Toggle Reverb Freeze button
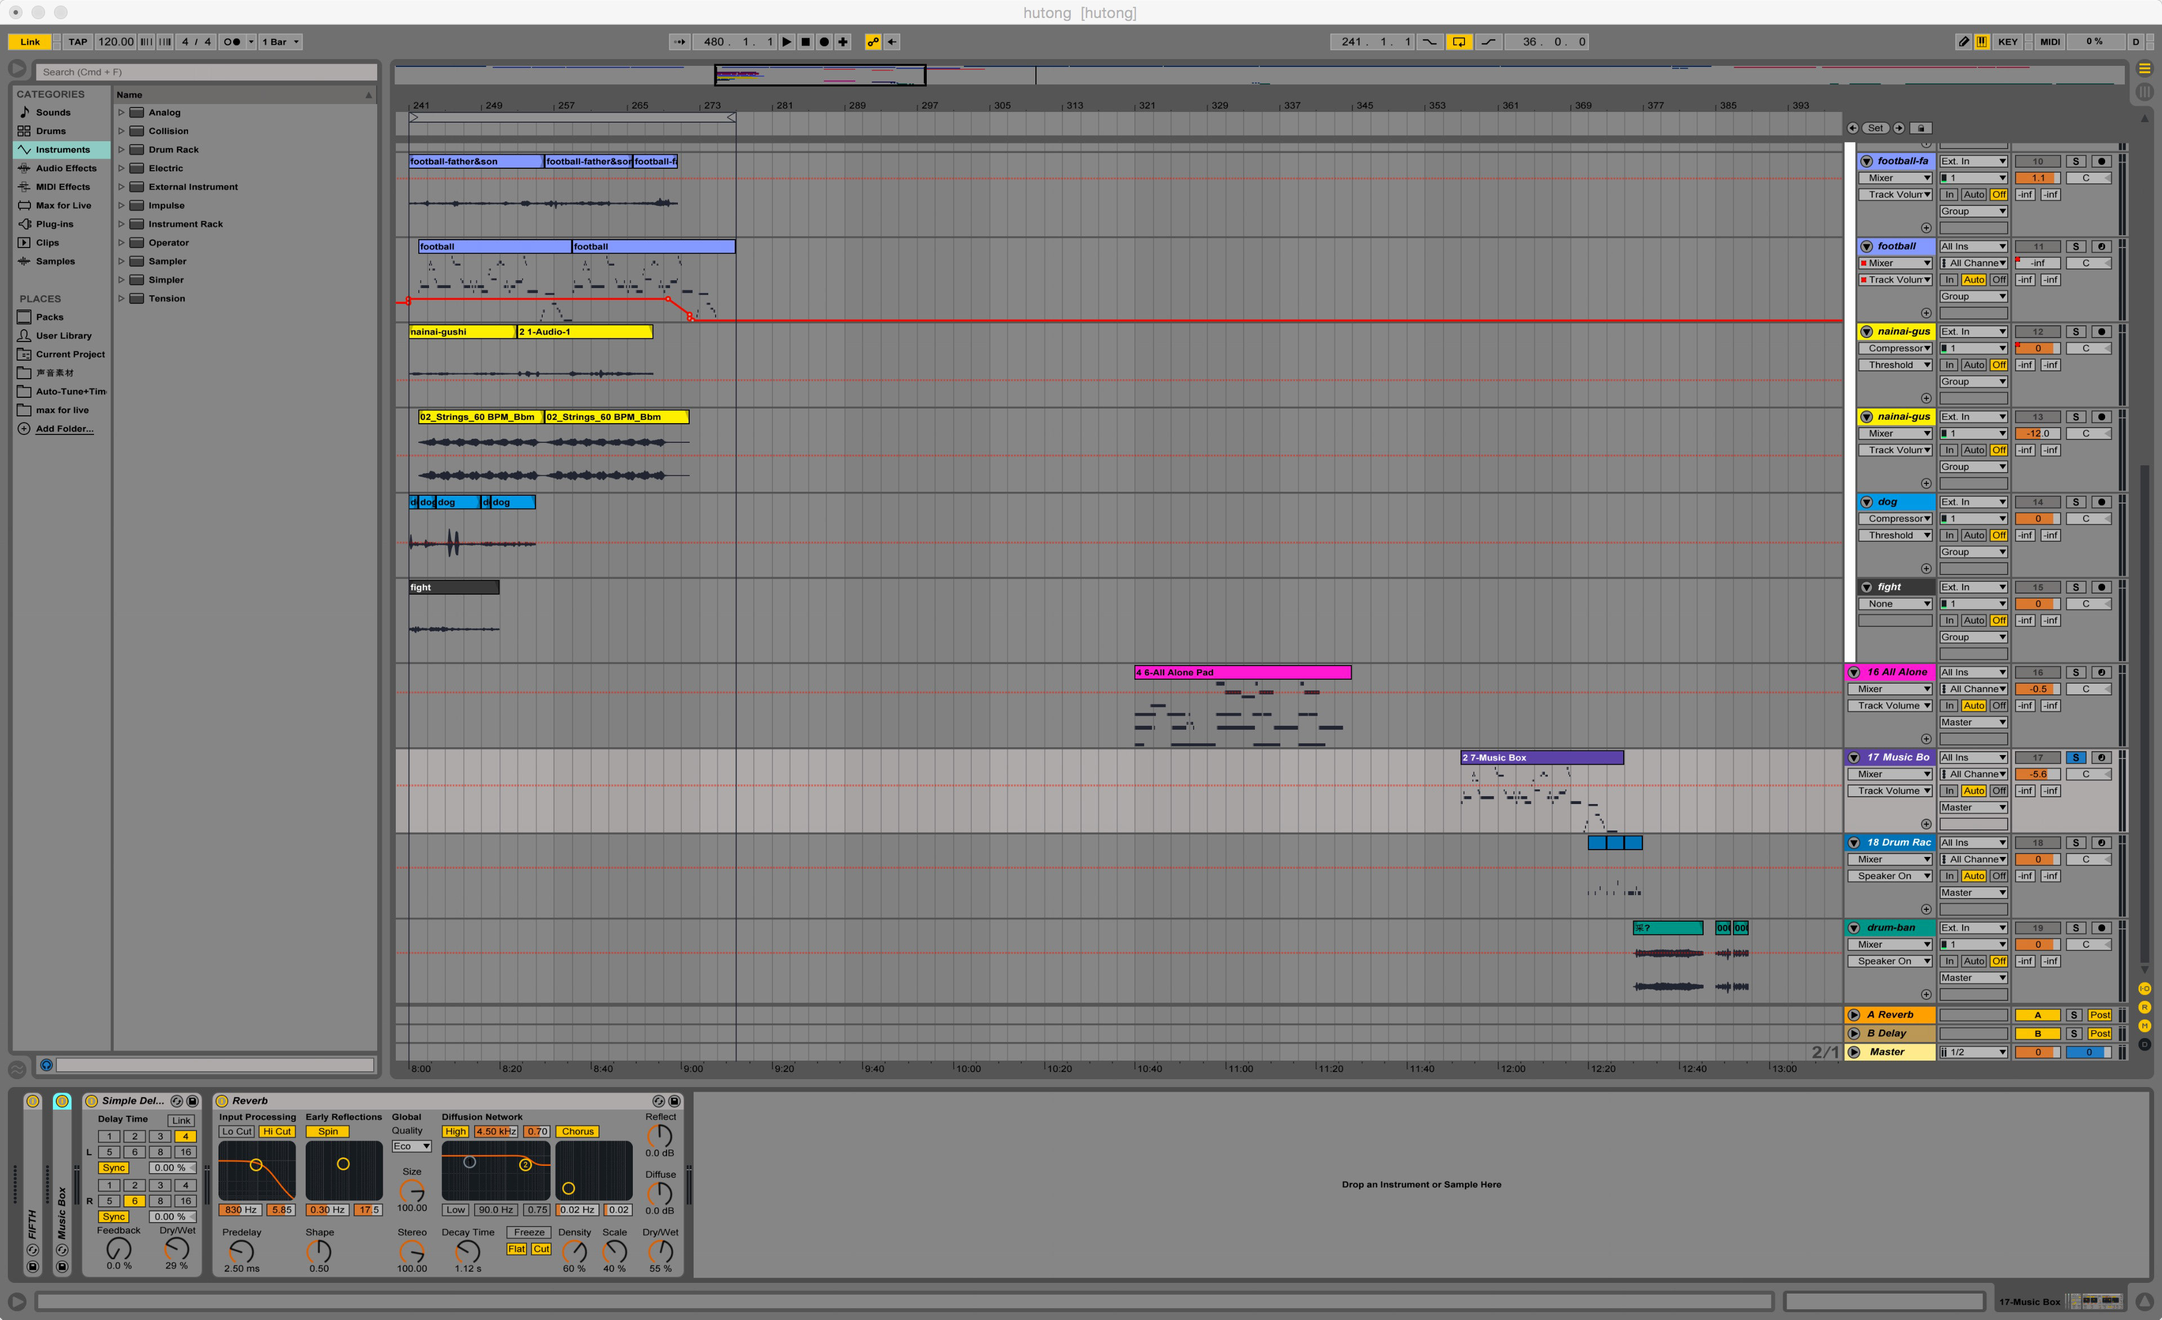This screenshot has width=2162, height=1320. click(x=528, y=1232)
